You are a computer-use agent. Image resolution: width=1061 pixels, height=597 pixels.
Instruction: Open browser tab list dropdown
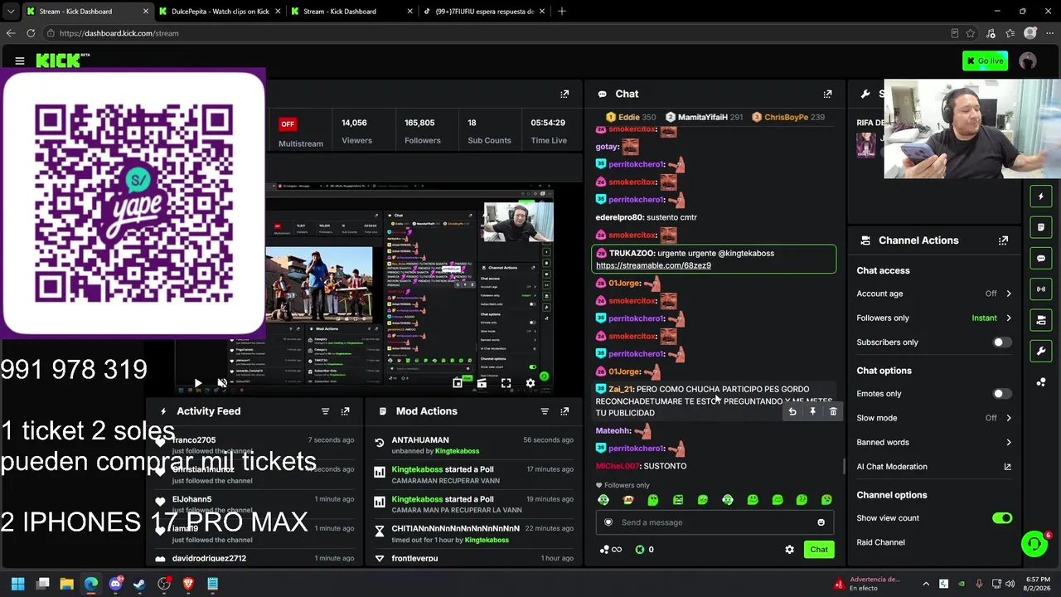(x=11, y=12)
